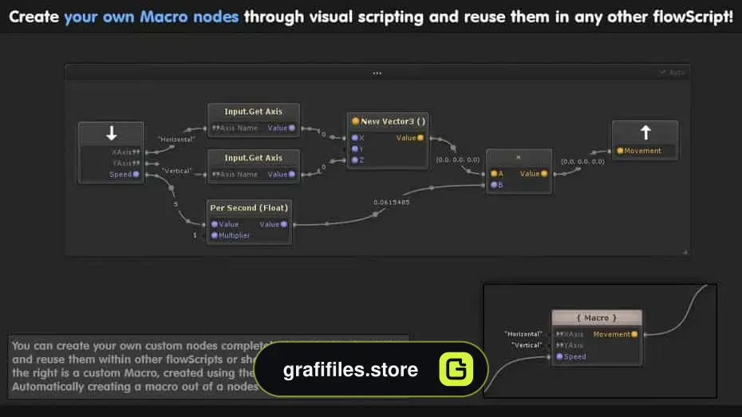Click the resize handle at macro panel corner
Image resolution: width=742 pixels, height=417 pixels.
685,252
